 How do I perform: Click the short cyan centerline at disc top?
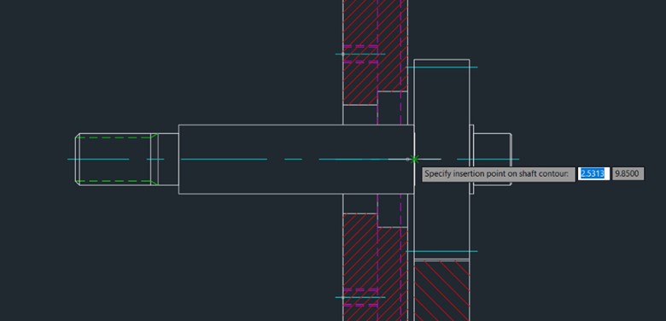point(441,67)
